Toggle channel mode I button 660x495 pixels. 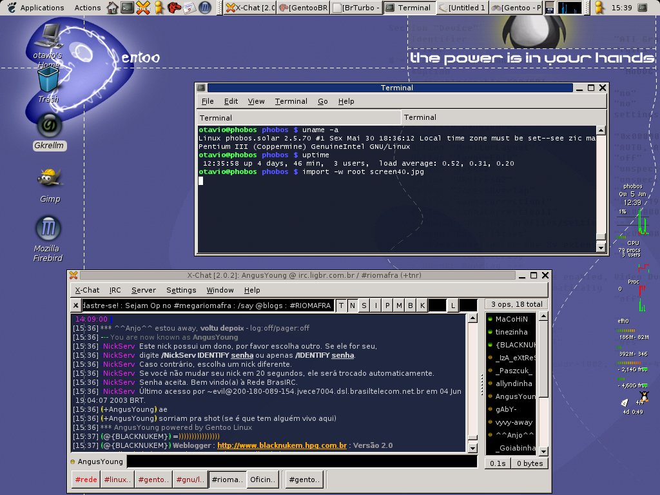(x=376, y=306)
